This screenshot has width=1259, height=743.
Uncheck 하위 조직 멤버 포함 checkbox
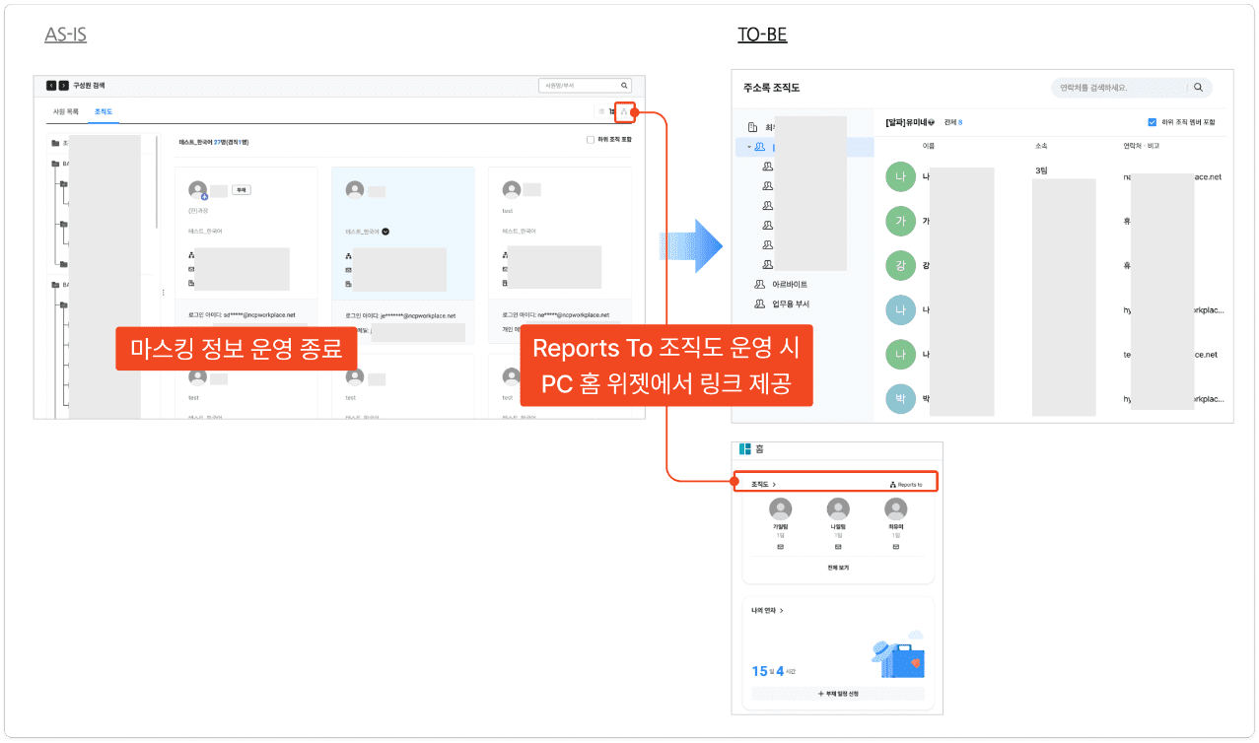(1152, 122)
